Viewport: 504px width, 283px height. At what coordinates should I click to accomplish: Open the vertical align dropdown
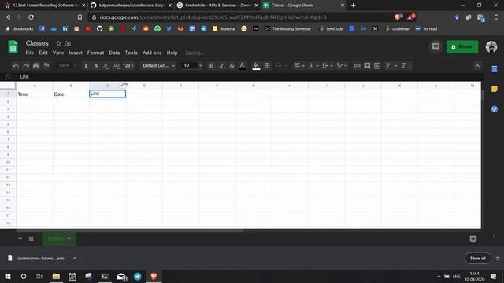[x=313, y=66]
